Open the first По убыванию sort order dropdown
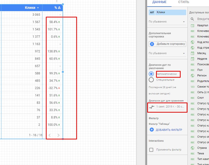Image resolution: width=209 pixels, height=165 pixels. pyautogui.click(x=167, y=22)
